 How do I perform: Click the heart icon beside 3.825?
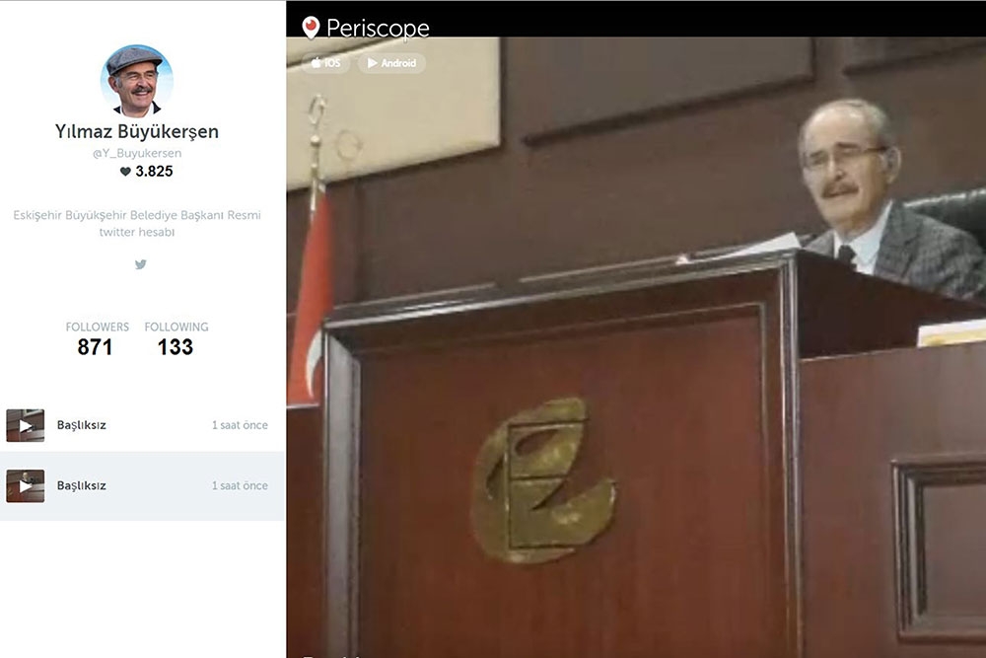125,171
